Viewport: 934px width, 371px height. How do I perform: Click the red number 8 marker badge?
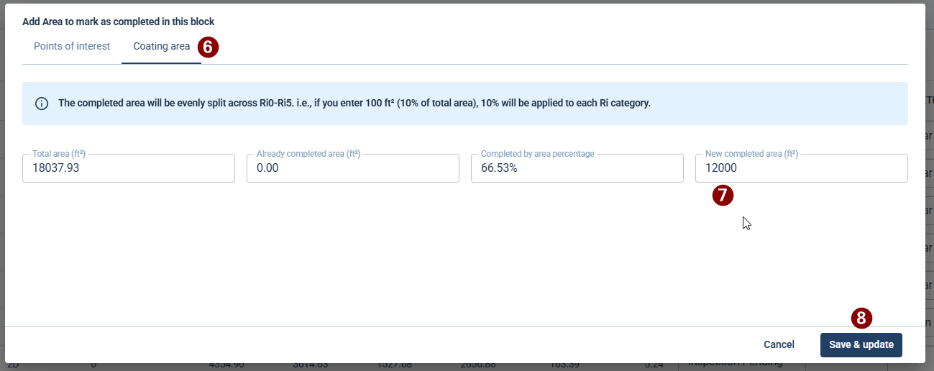[x=861, y=318]
